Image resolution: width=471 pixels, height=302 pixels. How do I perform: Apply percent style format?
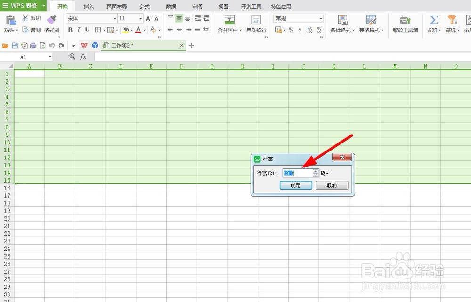(291, 30)
